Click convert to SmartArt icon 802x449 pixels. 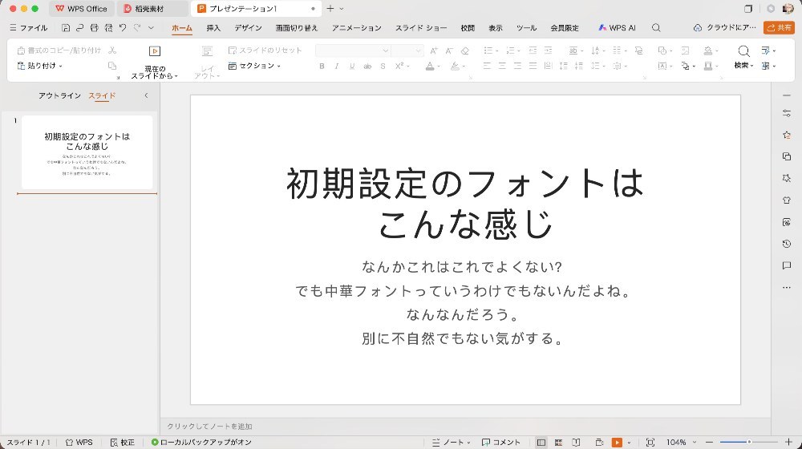(x=639, y=51)
